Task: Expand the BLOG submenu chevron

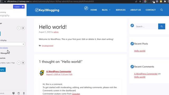Action: (110, 10)
